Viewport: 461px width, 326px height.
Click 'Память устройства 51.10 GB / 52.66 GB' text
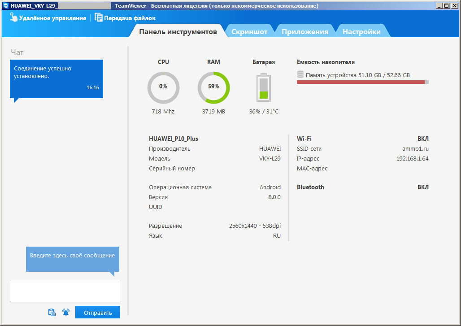[x=357, y=75]
